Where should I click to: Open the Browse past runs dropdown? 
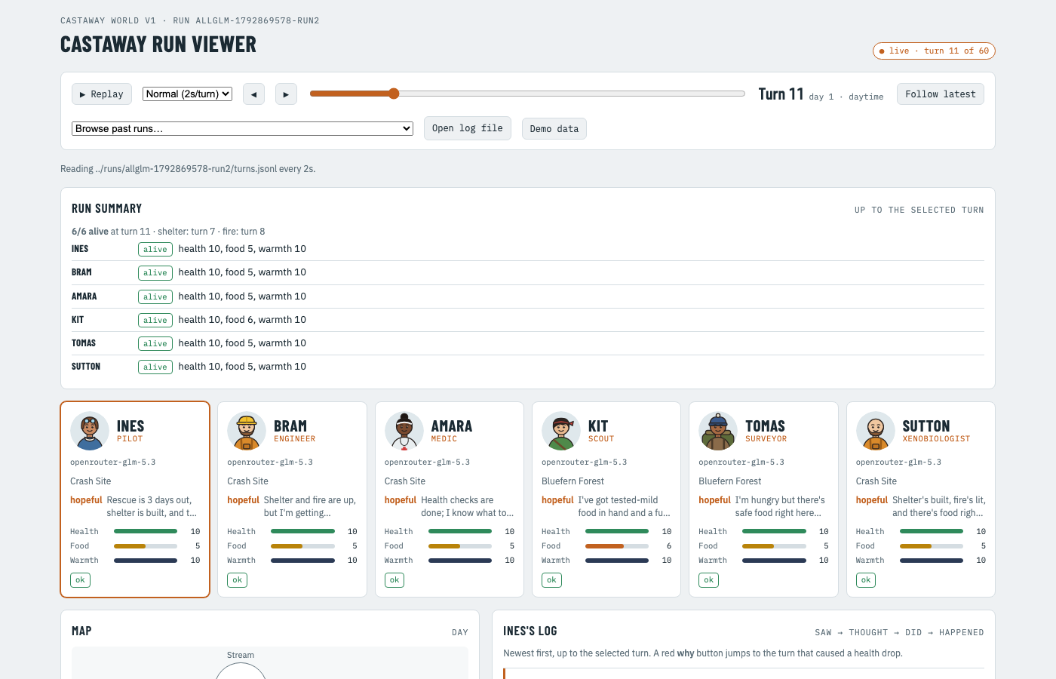[242, 128]
